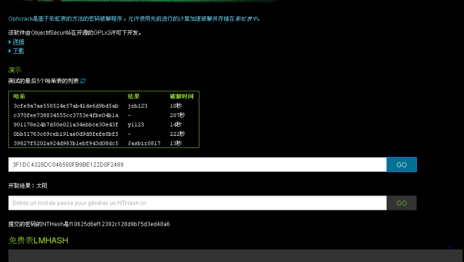Image resolution: width=464 pixels, height=262 pixels.
Task: Open the 下载 link
Action: pyautogui.click(x=18, y=51)
